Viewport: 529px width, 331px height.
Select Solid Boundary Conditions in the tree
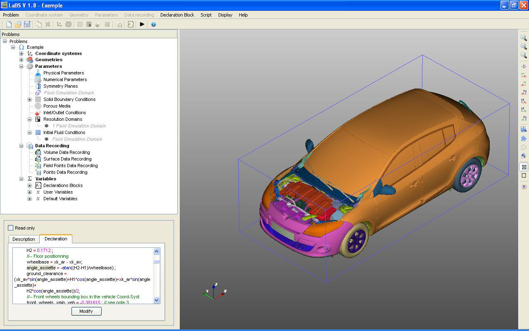pyautogui.click(x=69, y=99)
